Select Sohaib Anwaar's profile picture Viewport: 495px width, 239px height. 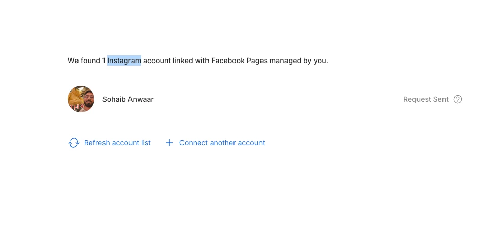pyautogui.click(x=81, y=99)
